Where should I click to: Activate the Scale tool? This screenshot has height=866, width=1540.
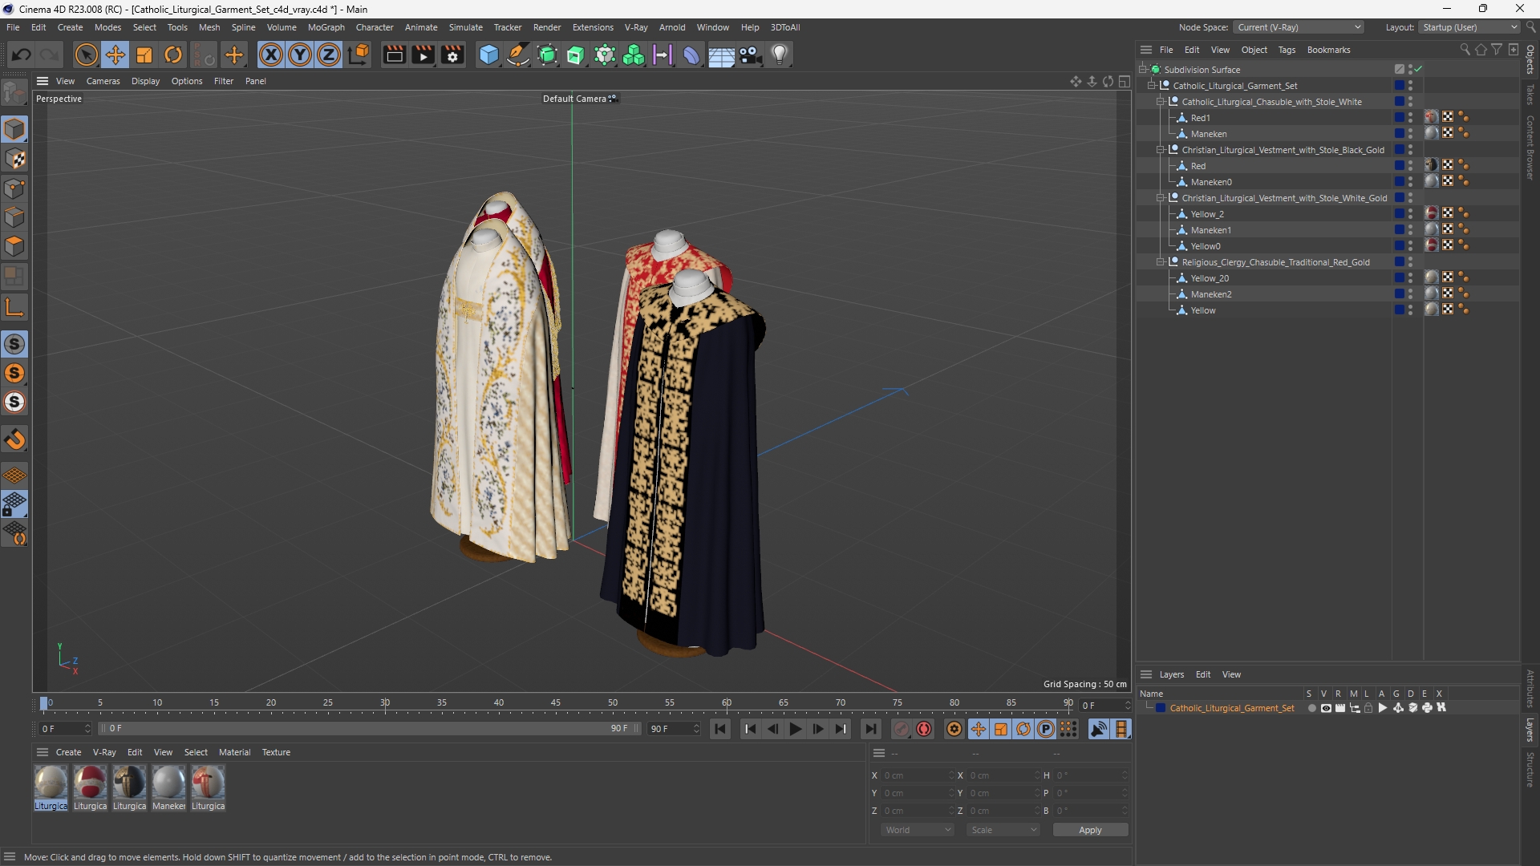144,55
